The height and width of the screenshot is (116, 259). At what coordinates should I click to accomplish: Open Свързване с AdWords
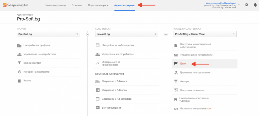click(114, 81)
